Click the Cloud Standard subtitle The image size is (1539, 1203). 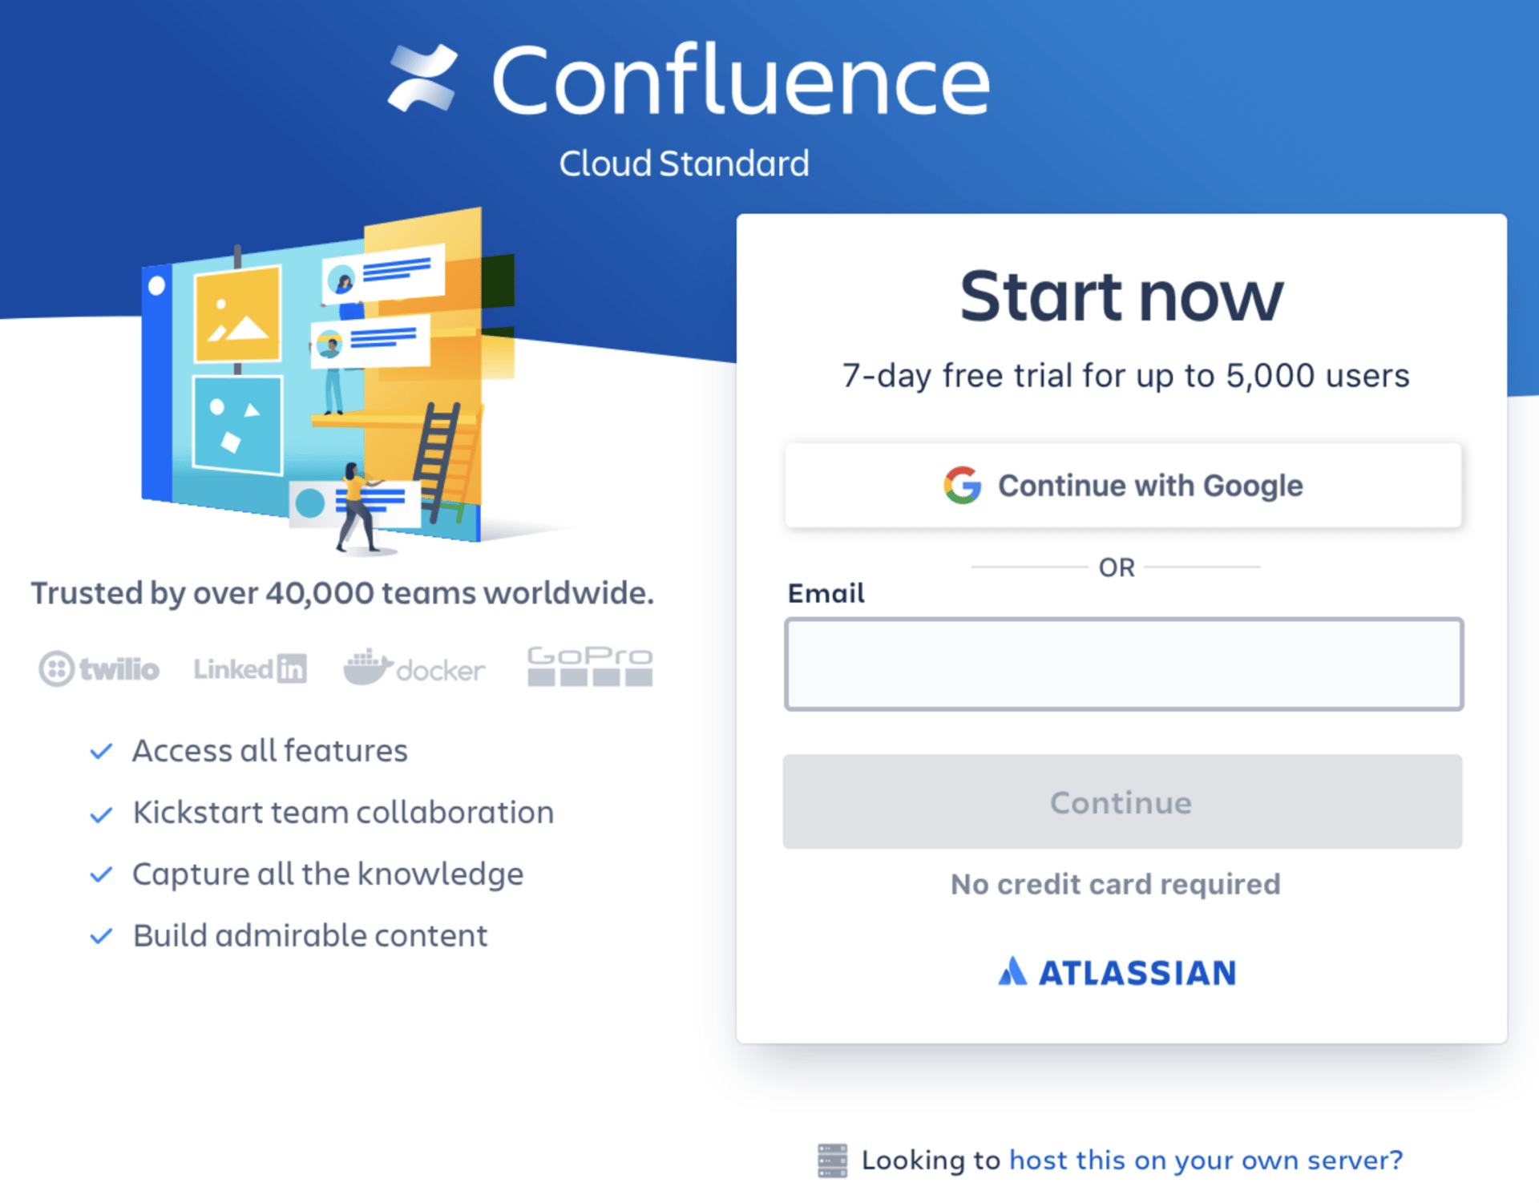pyautogui.click(x=684, y=163)
